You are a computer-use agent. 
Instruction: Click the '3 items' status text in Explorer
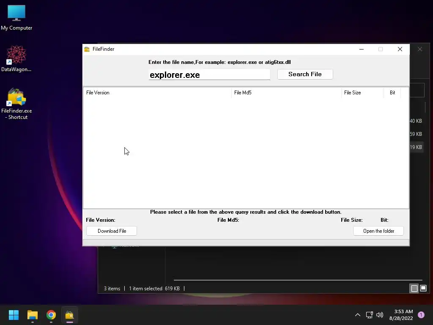[x=112, y=289]
